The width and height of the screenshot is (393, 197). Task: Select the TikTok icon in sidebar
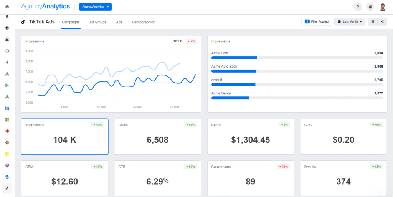(7, 188)
